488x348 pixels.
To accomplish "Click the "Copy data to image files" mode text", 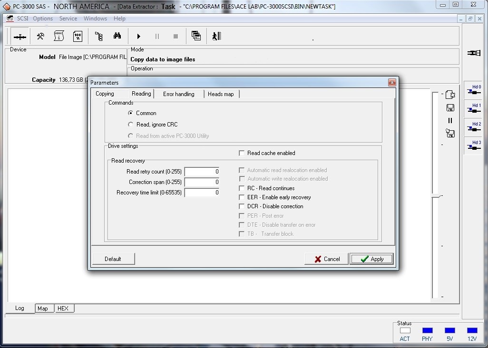I will (163, 59).
